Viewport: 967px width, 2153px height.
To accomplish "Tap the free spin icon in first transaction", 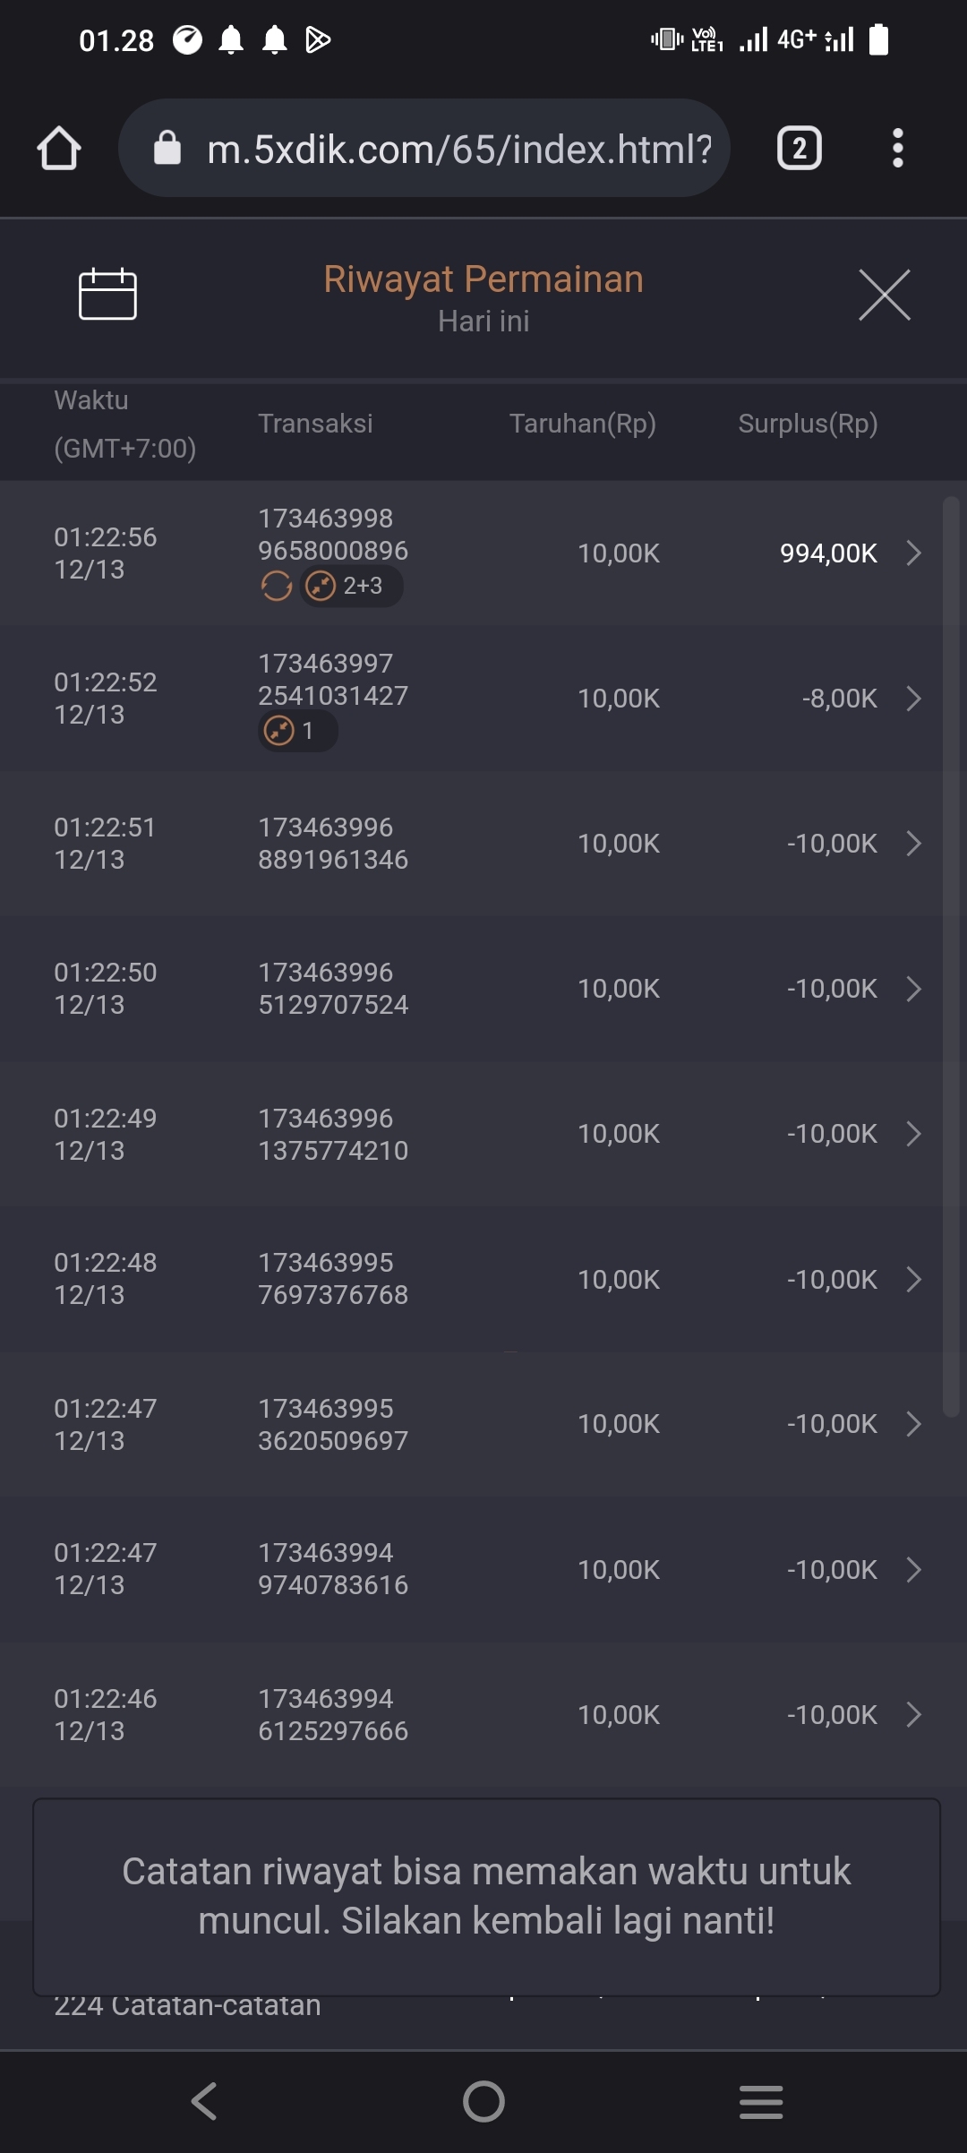I will (277, 587).
